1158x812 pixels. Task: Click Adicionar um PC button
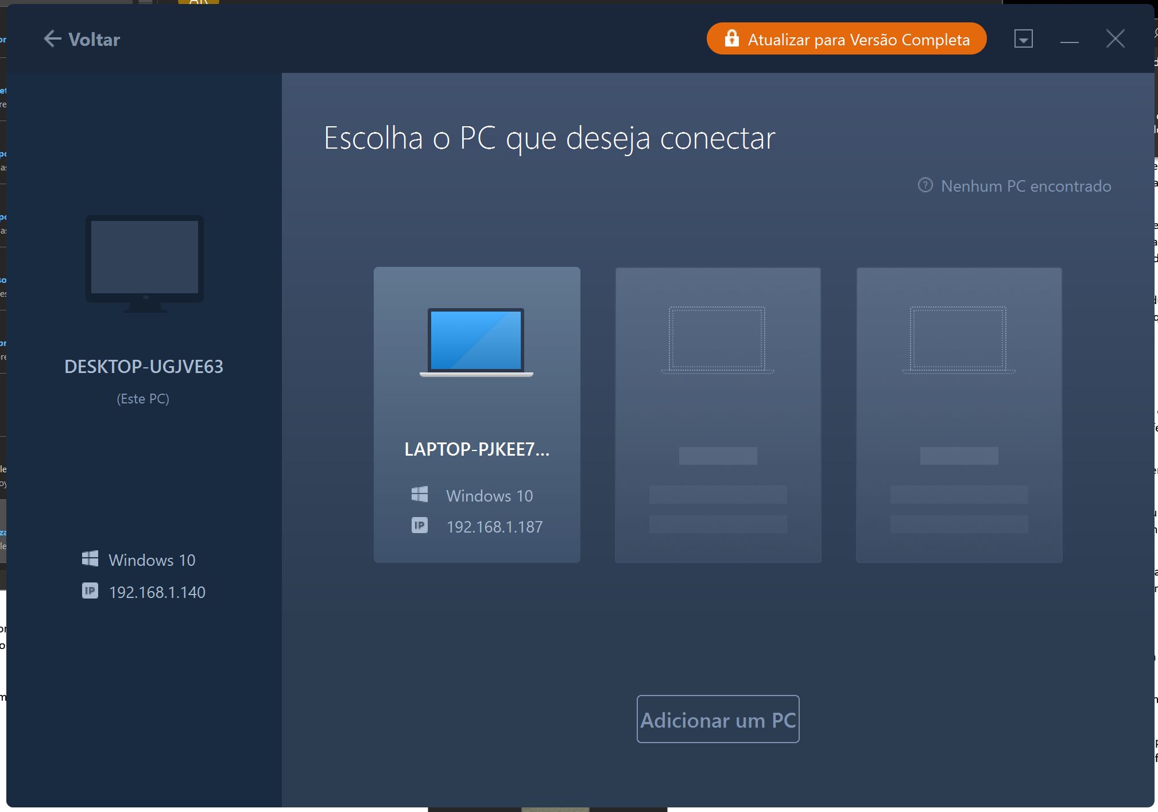point(718,719)
